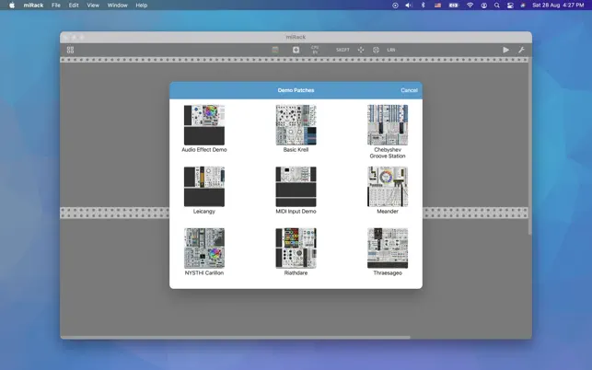Click the 'Audio Effect Demo' label

coord(204,150)
